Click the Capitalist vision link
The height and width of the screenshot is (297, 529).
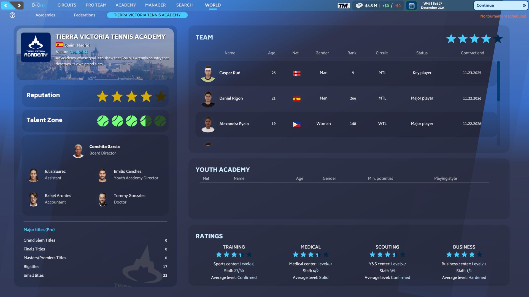point(79,52)
